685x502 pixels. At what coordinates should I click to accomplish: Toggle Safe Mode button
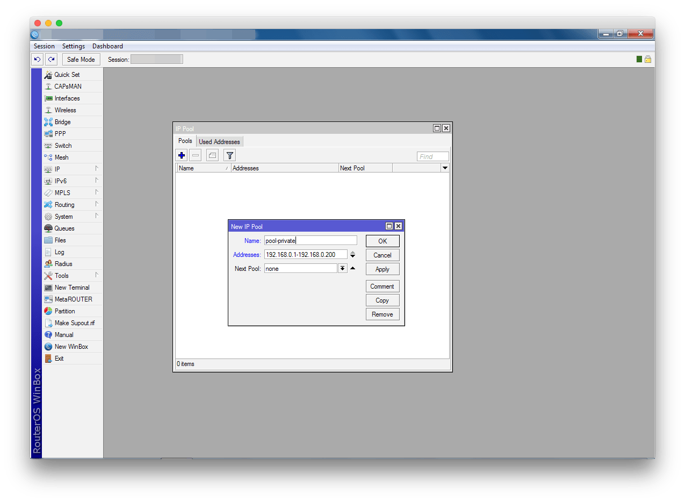point(81,60)
